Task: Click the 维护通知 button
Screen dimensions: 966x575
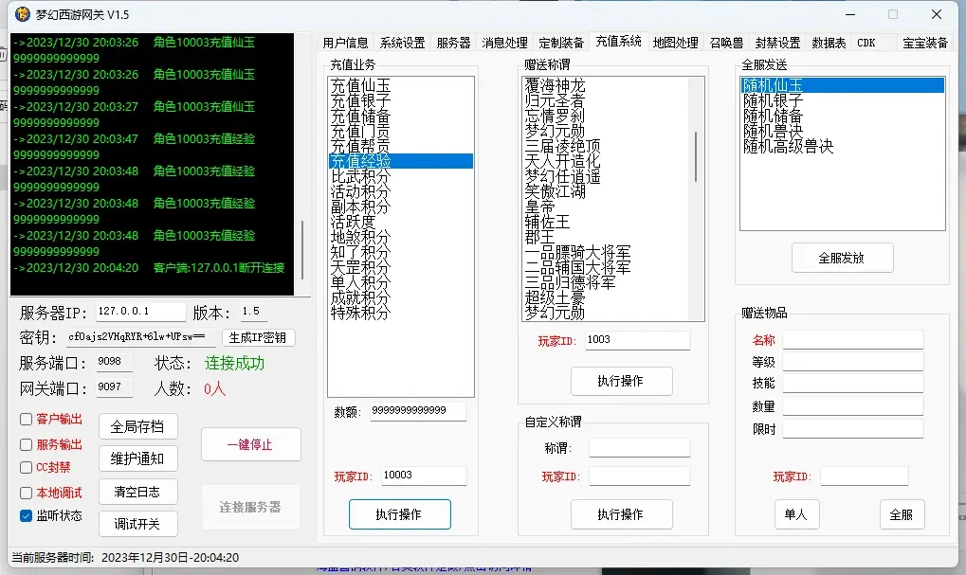Action: pos(137,458)
